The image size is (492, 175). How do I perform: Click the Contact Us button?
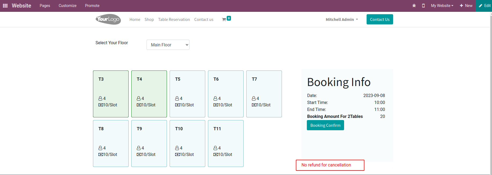(x=379, y=19)
